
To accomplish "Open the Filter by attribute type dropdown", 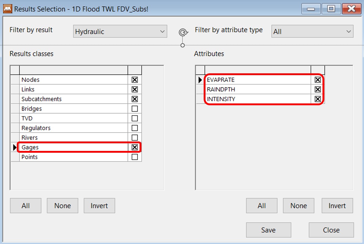I will point(312,31).
